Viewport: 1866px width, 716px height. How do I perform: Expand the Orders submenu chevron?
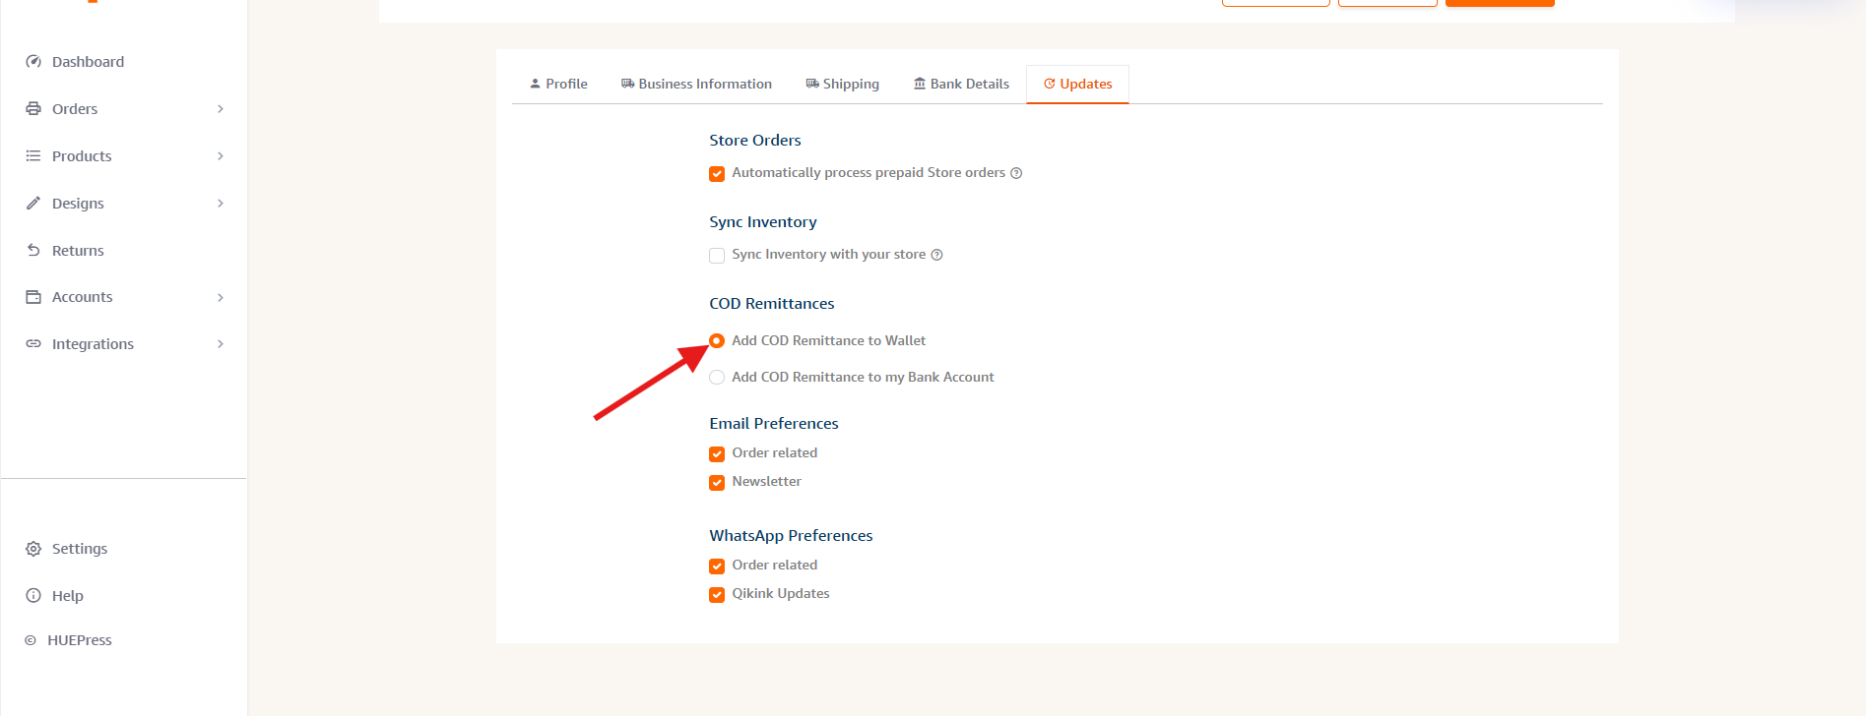[x=221, y=109]
